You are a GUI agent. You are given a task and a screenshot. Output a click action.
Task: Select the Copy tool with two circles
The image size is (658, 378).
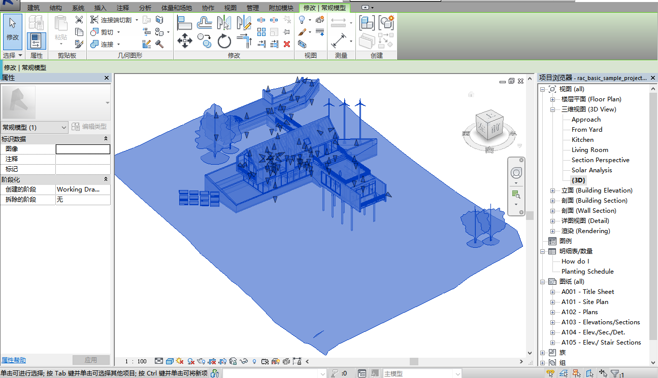point(205,40)
